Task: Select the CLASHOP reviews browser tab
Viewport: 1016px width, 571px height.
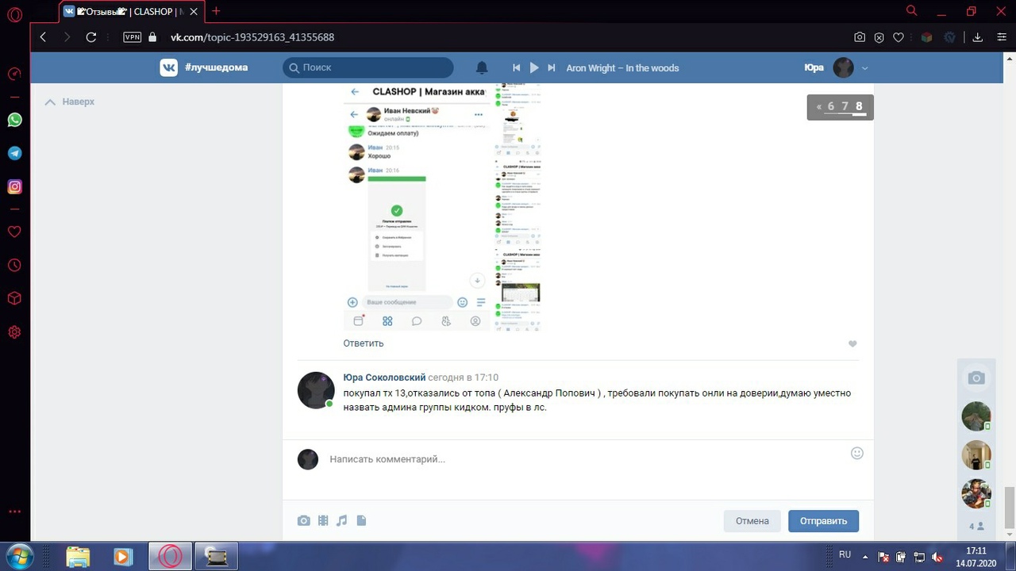Action: click(131, 12)
